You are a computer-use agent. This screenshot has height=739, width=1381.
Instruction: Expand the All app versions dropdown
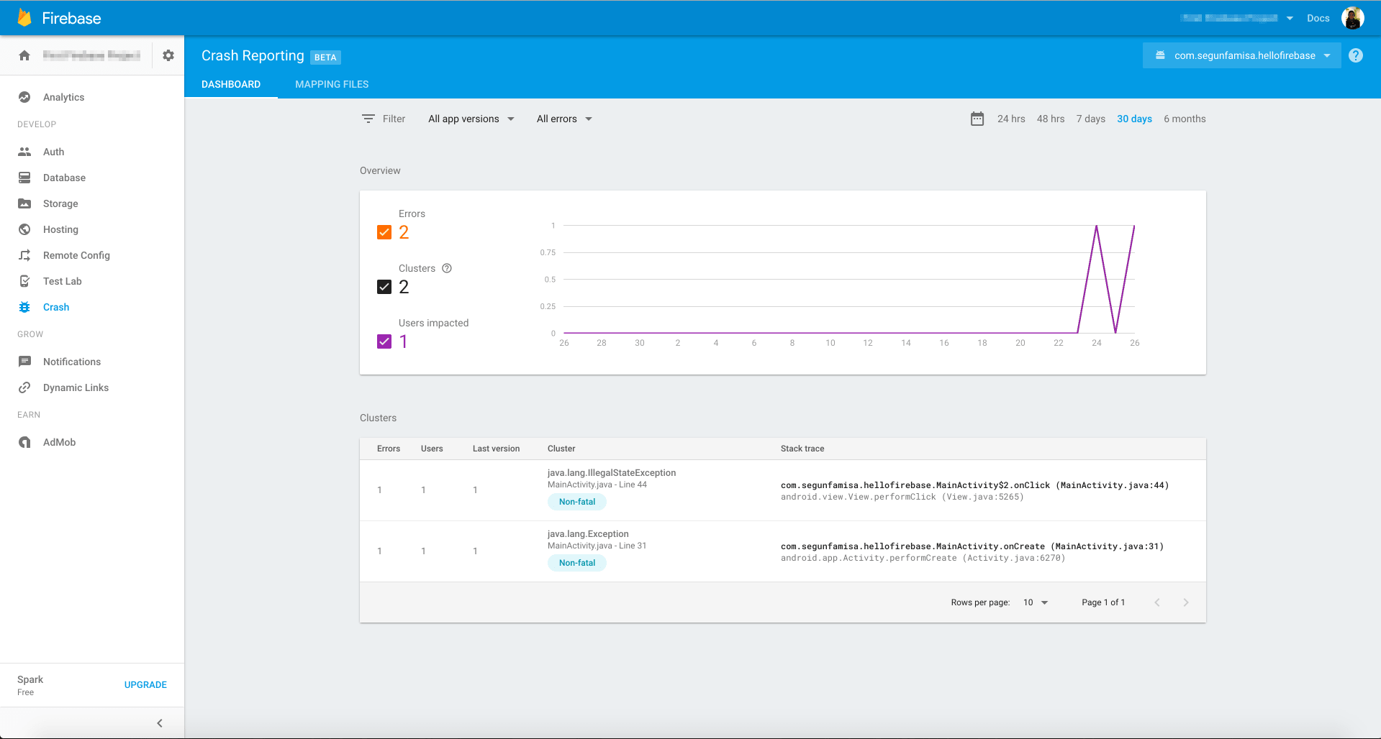point(471,119)
